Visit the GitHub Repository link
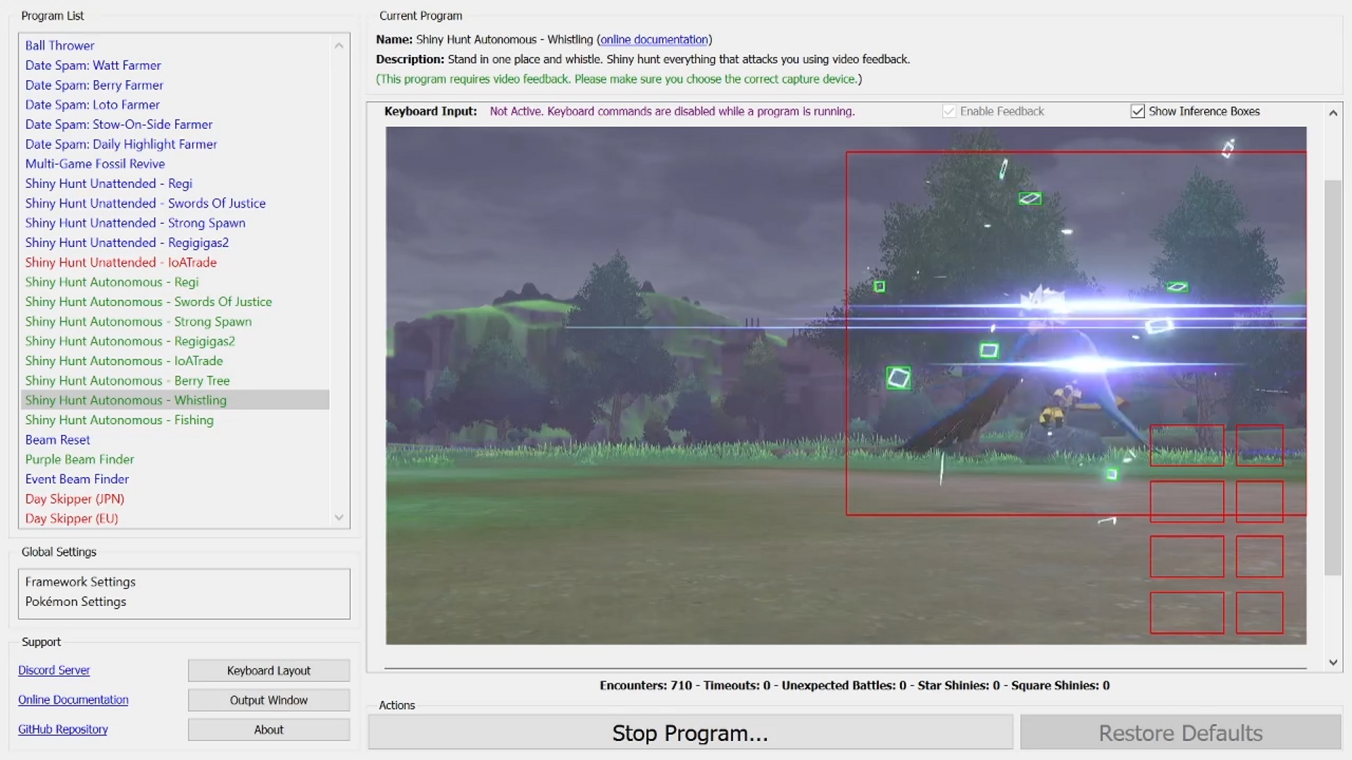Screen dimensions: 1352x760 point(63,729)
